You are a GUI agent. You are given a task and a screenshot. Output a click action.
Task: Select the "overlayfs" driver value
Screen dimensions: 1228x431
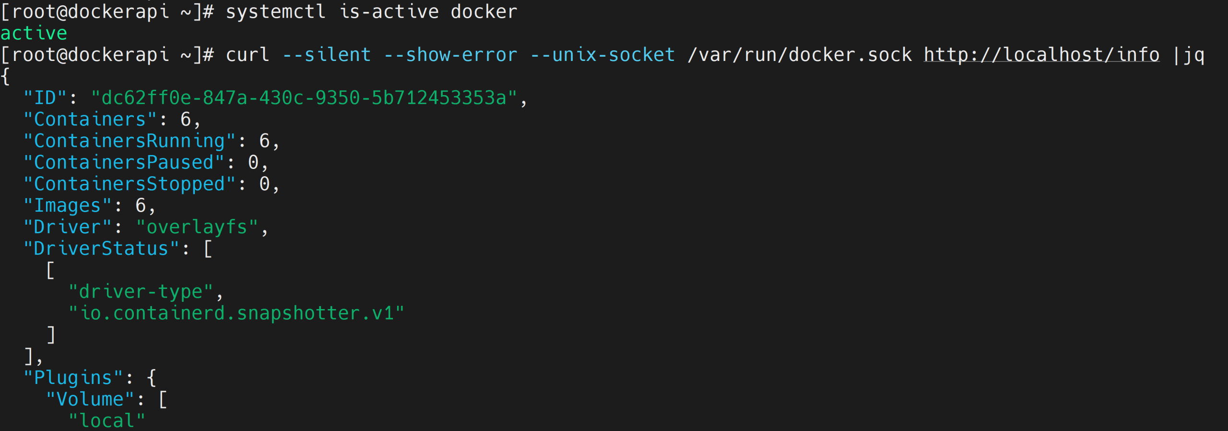pyautogui.click(x=197, y=227)
